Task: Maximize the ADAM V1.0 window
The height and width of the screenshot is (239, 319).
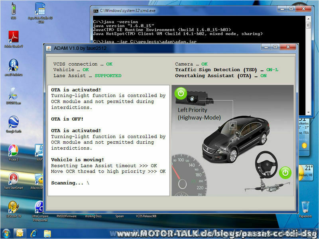Action: click(275, 47)
